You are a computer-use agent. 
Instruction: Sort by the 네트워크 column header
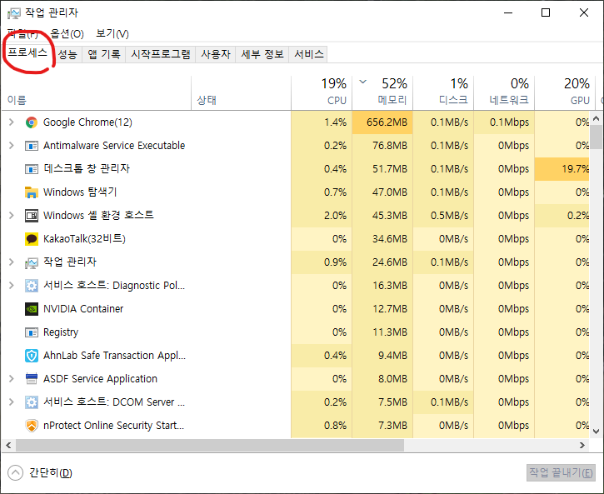tap(504, 93)
